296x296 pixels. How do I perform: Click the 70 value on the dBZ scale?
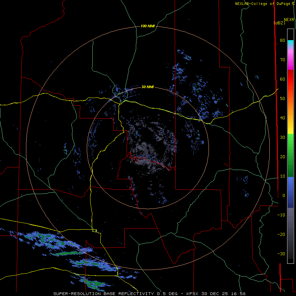coord(283,60)
